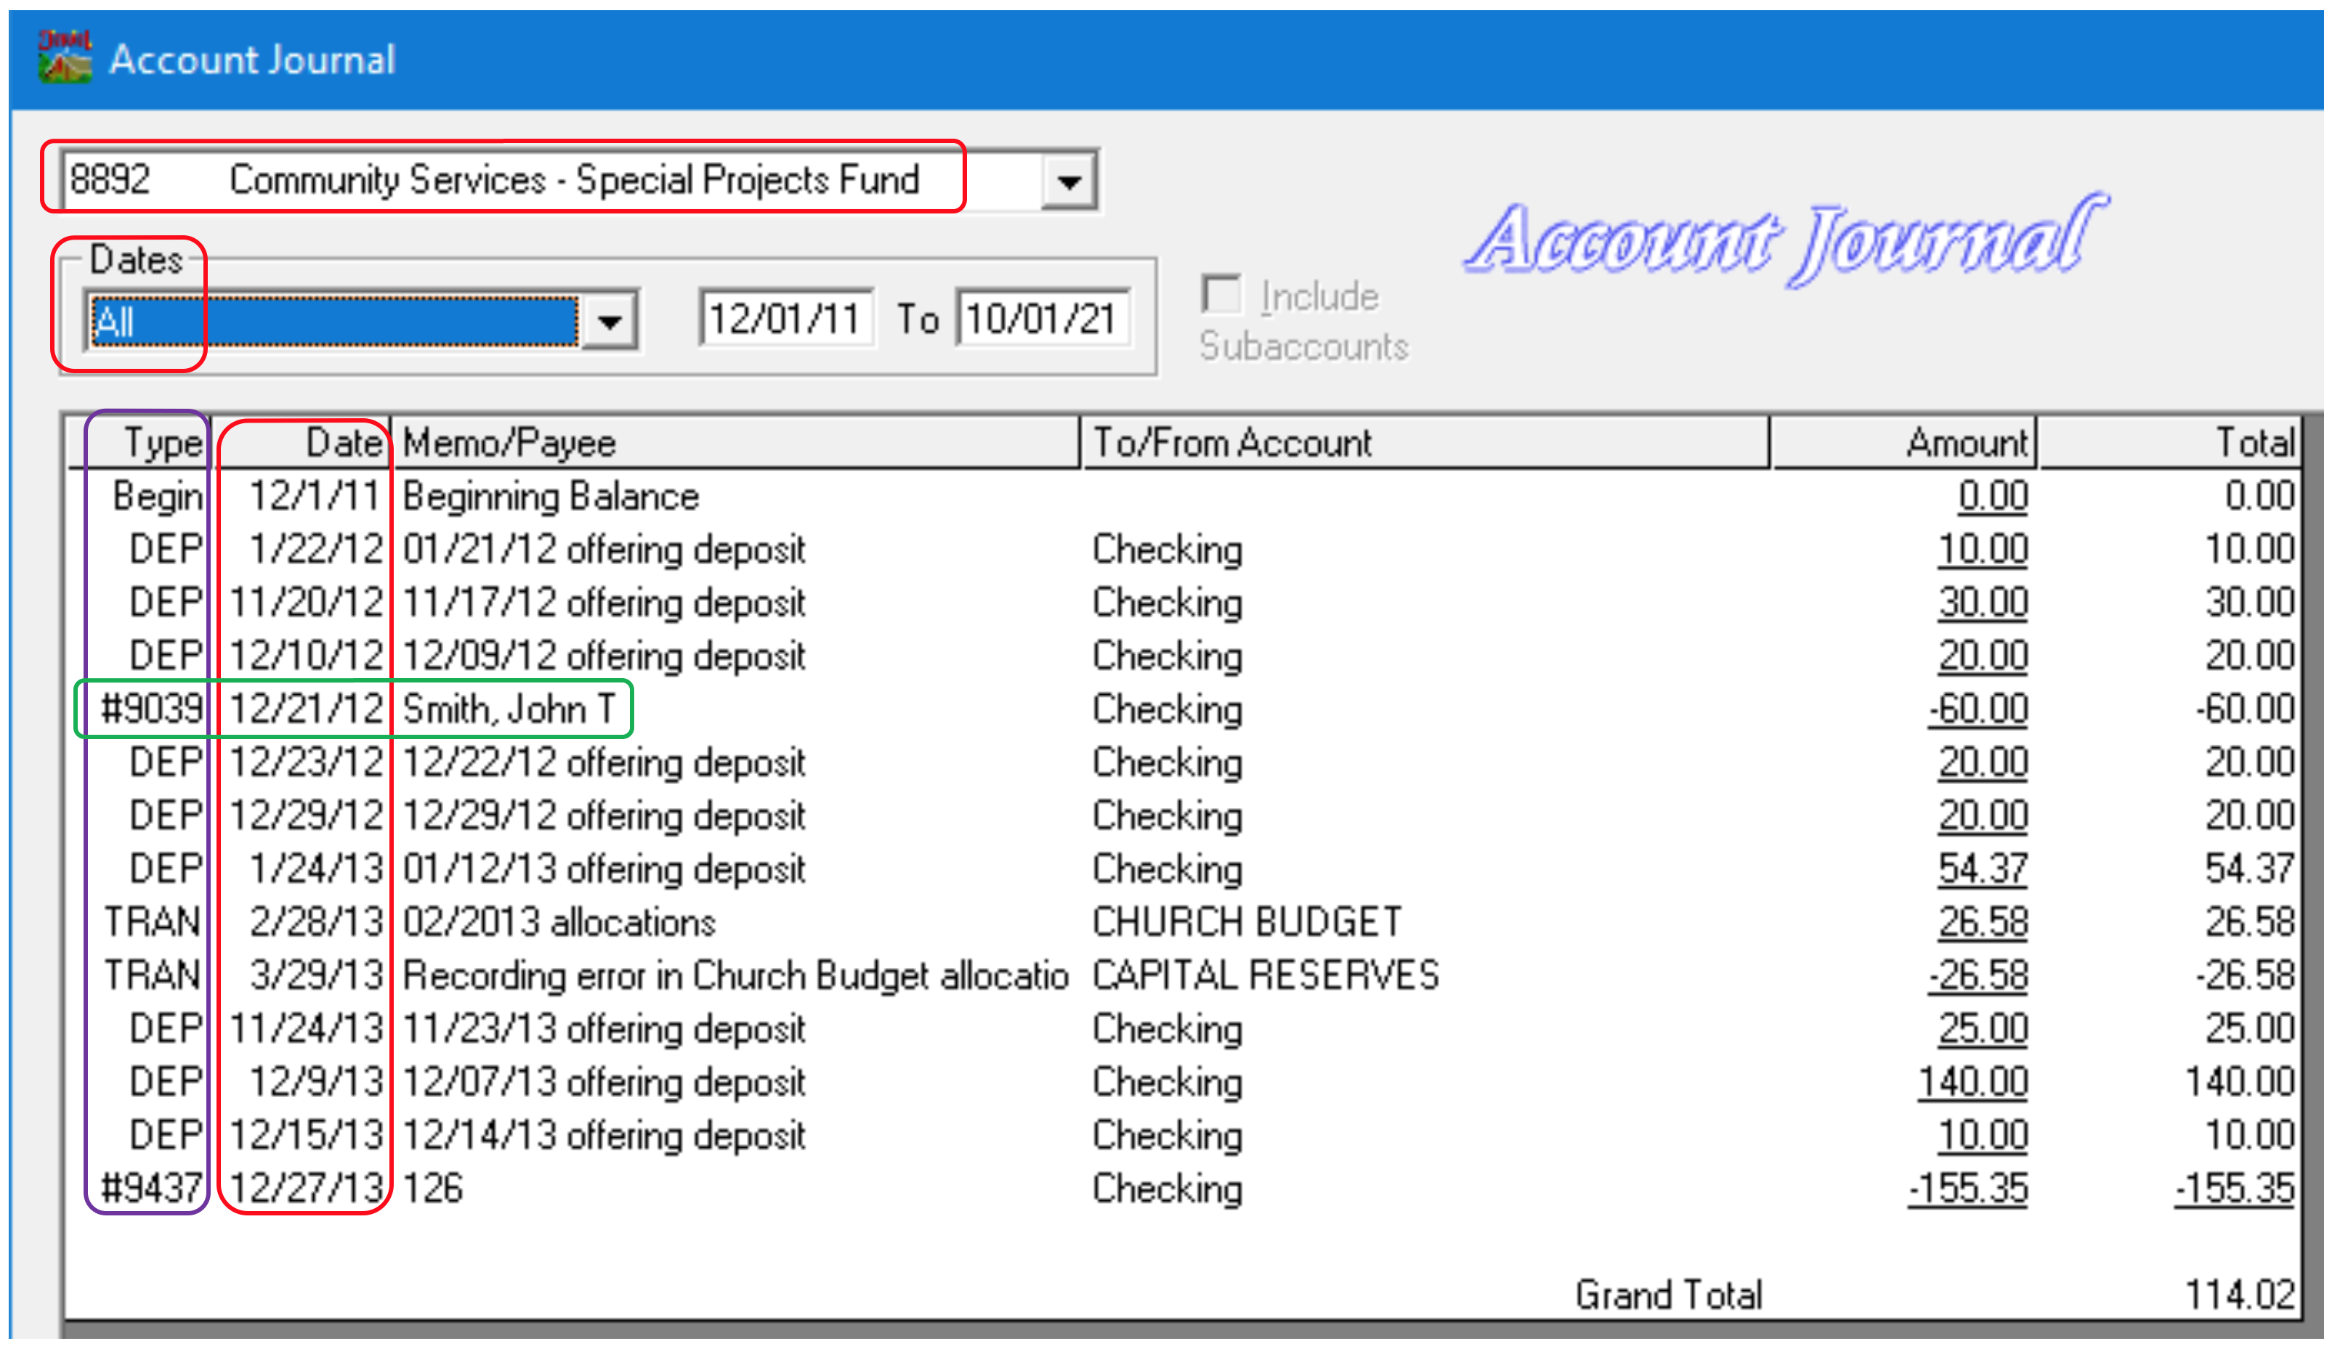2335x1349 pixels.
Task: Open the -155.35 amount link
Action: click(1968, 1189)
